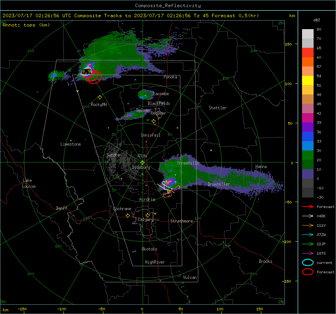The image size is (336, 314).
Task: Click the light gray 80 dBZ swatch
Action: (308, 34)
